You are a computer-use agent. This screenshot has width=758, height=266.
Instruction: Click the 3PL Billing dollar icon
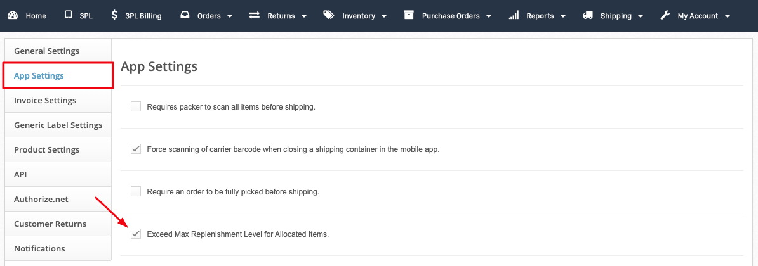pos(114,15)
